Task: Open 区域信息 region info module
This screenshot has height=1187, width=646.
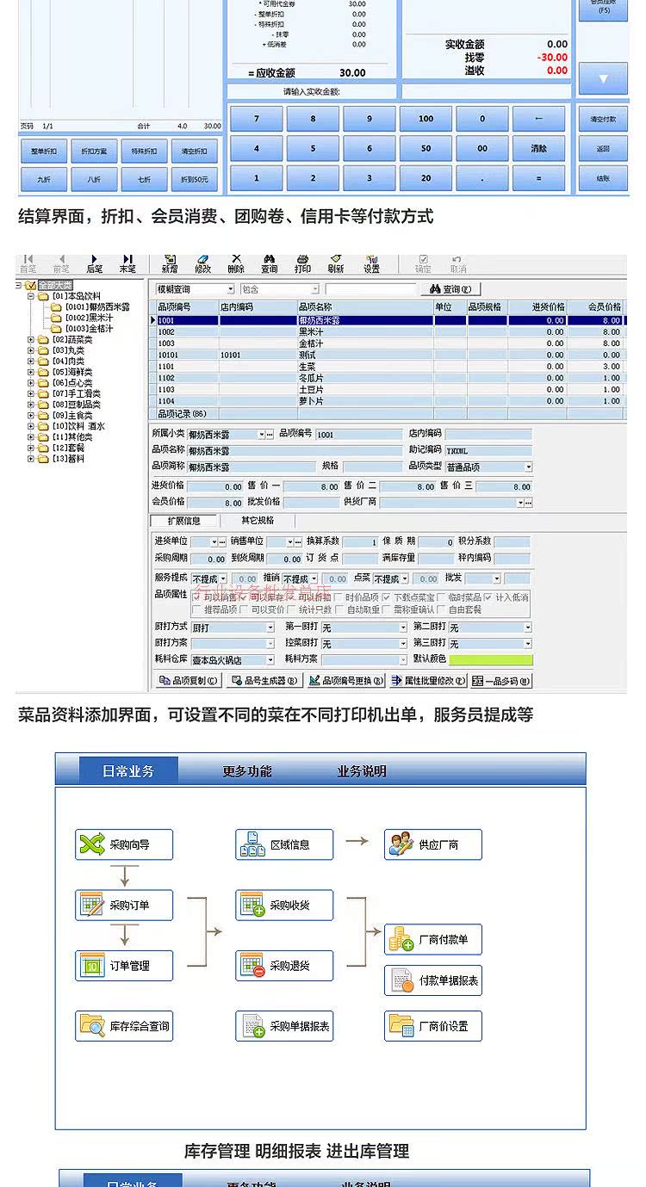Action: (x=284, y=844)
